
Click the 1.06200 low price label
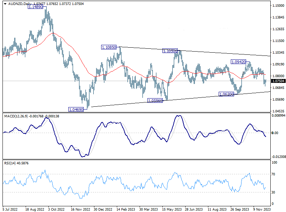(x=226, y=94)
